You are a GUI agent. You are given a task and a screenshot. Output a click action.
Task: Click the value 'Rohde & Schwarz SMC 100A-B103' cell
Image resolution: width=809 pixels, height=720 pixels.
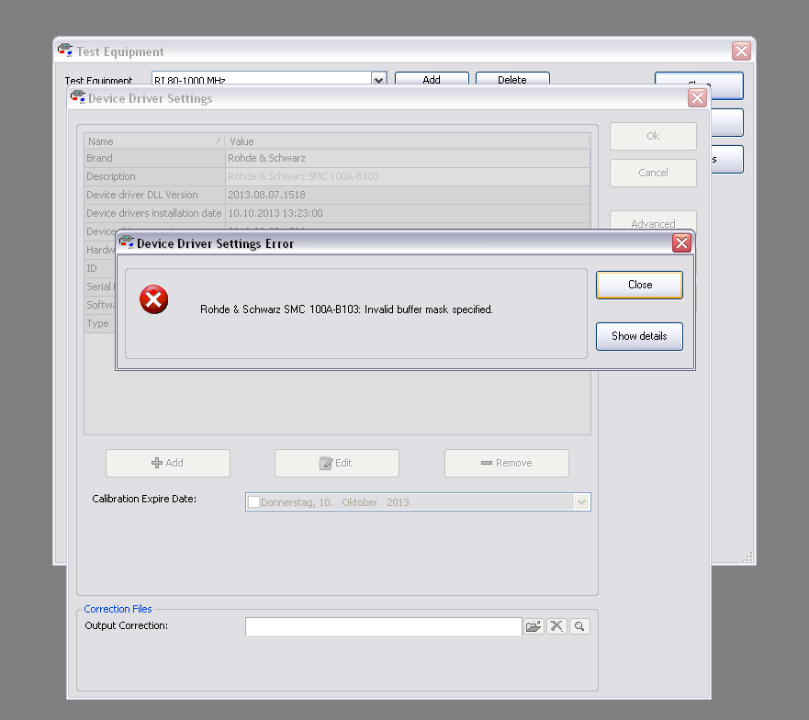(x=408, y=176)
